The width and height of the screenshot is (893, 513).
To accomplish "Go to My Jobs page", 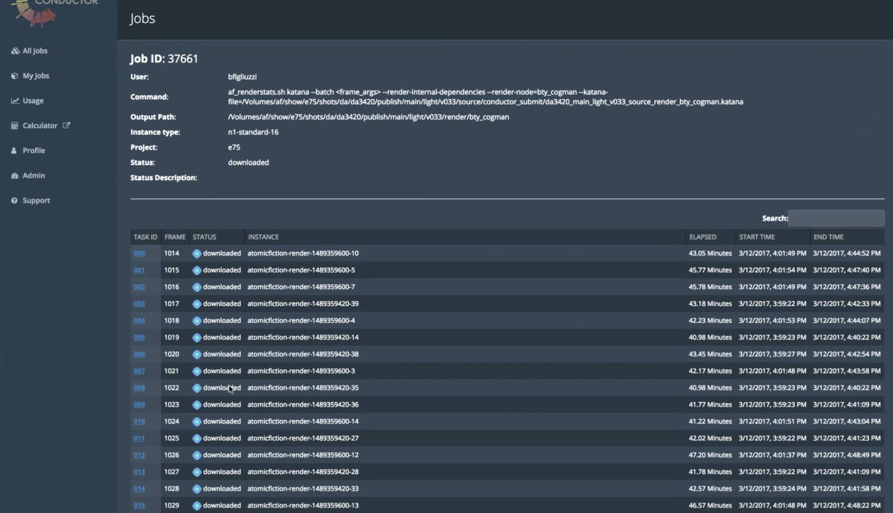I will click(36, 76).
